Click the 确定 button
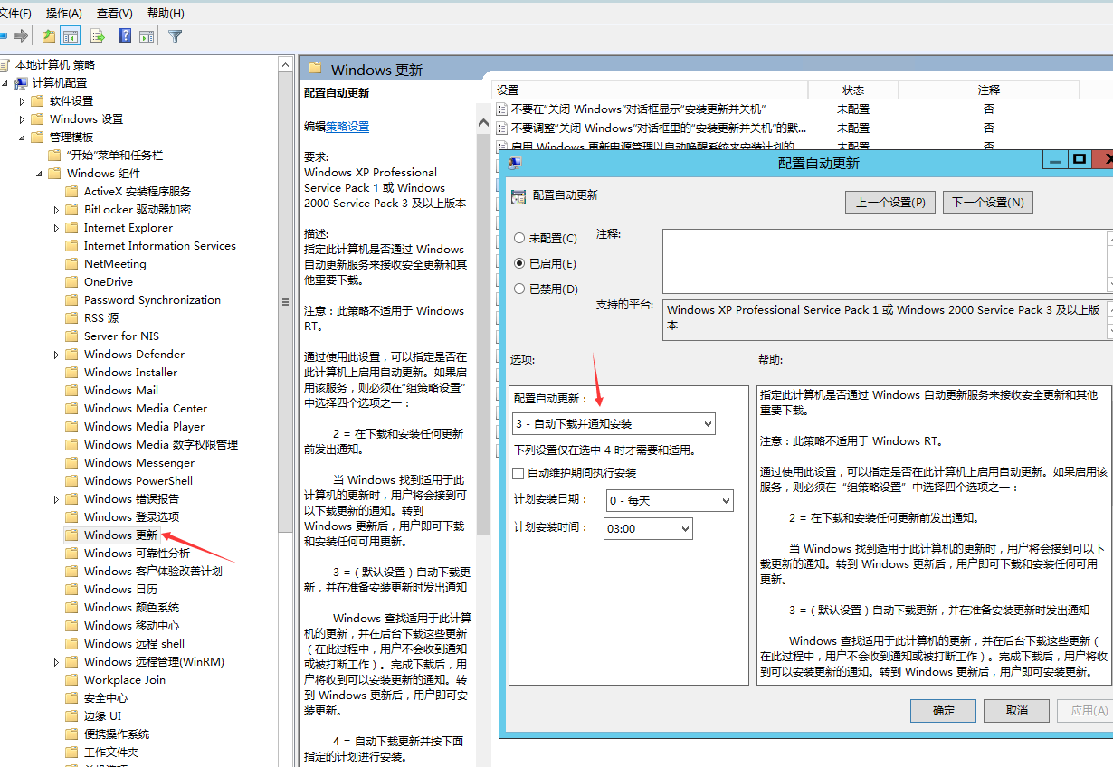Screen dimensions: 1113x767 [x=943, y=711]
